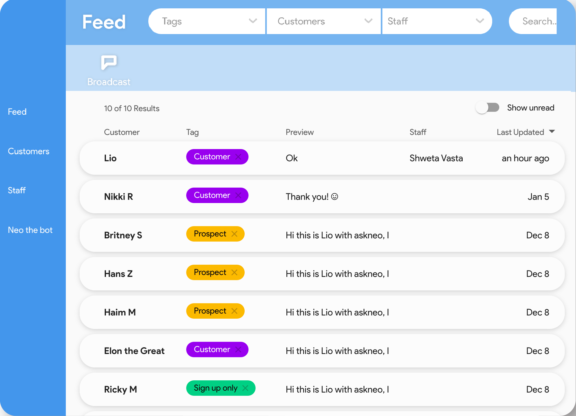Remove the Customer tag from Lio
The height and width of the screenshot is (416, 576).
click(238, 157)
